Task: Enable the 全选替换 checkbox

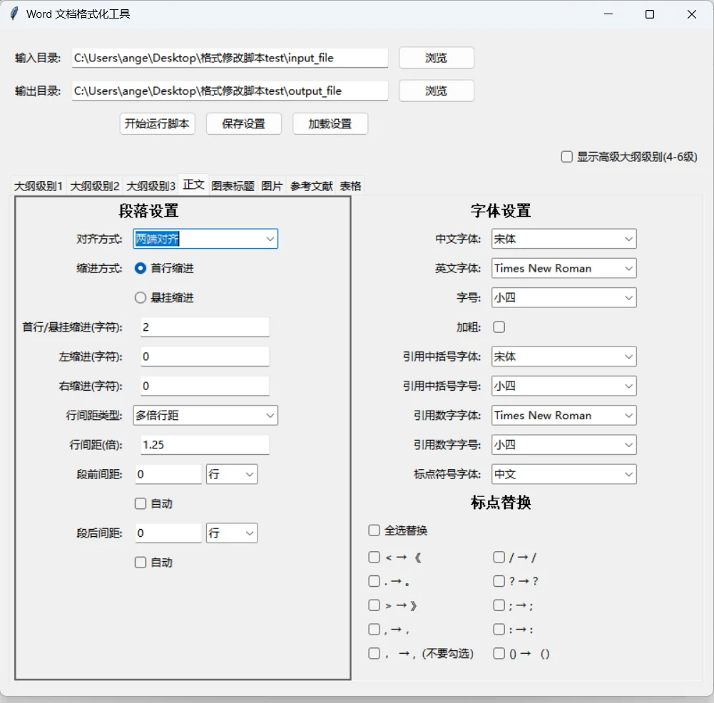Action: tap(374, 530)
